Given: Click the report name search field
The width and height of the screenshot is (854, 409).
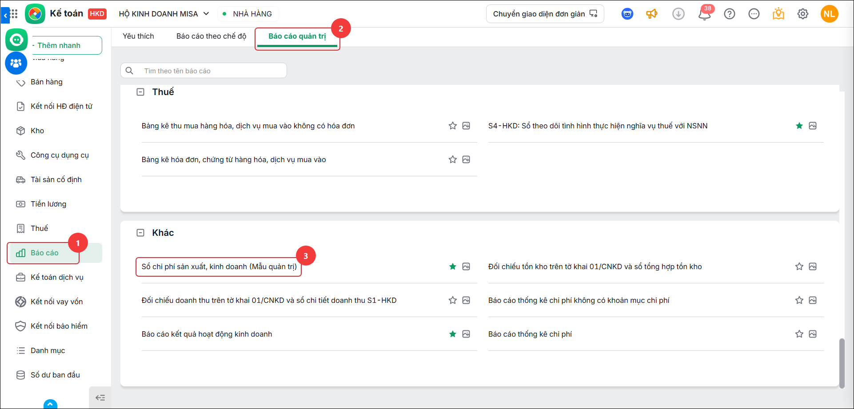Looking at the screenshot, I should (x=204, y=71).
